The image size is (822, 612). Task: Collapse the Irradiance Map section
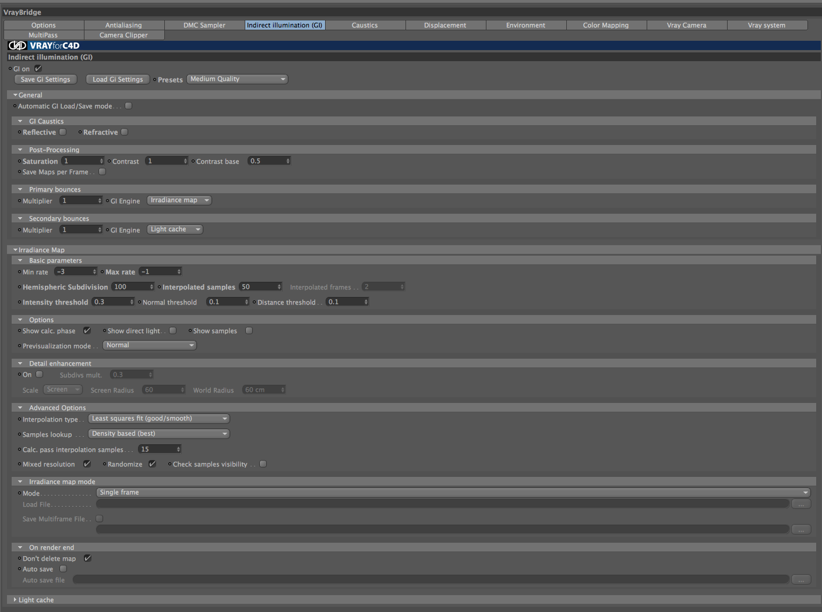coord(15,250)
